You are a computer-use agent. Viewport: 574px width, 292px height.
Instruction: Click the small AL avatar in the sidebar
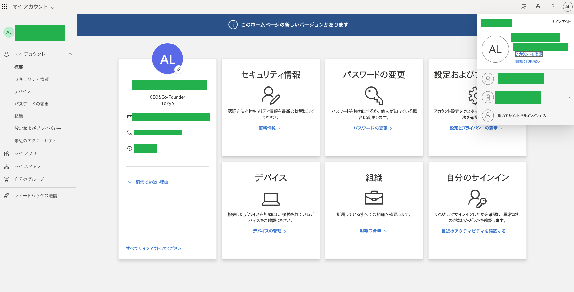[x=9, y=32]
